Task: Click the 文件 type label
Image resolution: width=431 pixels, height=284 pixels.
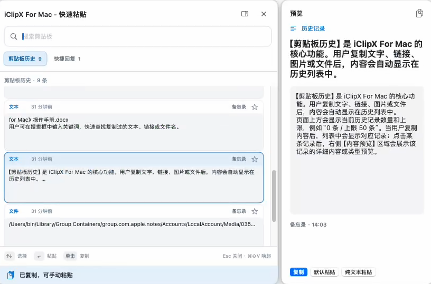Action: pyautogui.click(x=14, y=211)
